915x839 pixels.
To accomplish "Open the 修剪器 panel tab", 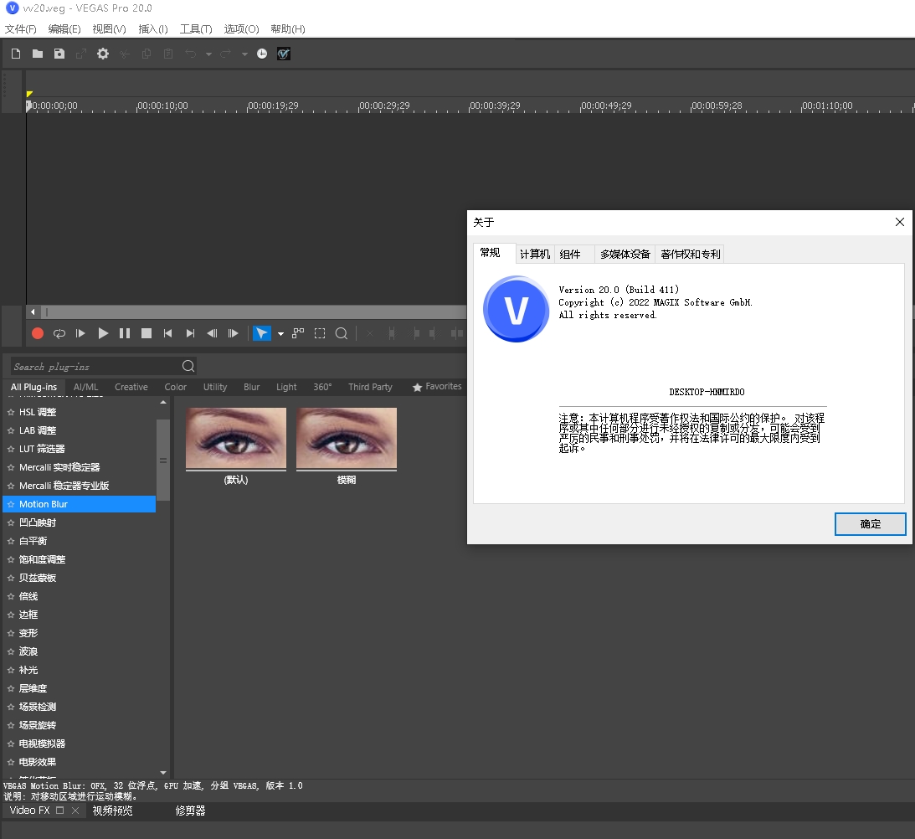I will [190, 811].
